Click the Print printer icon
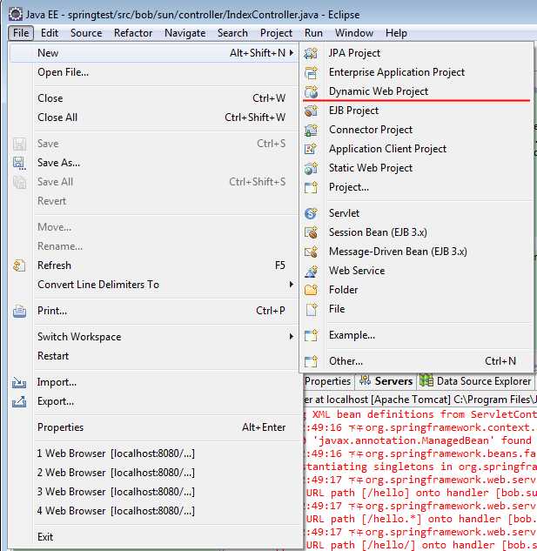The height and width of the screenshot is (551, 537). pyautogui.click(x=19, y=311)
